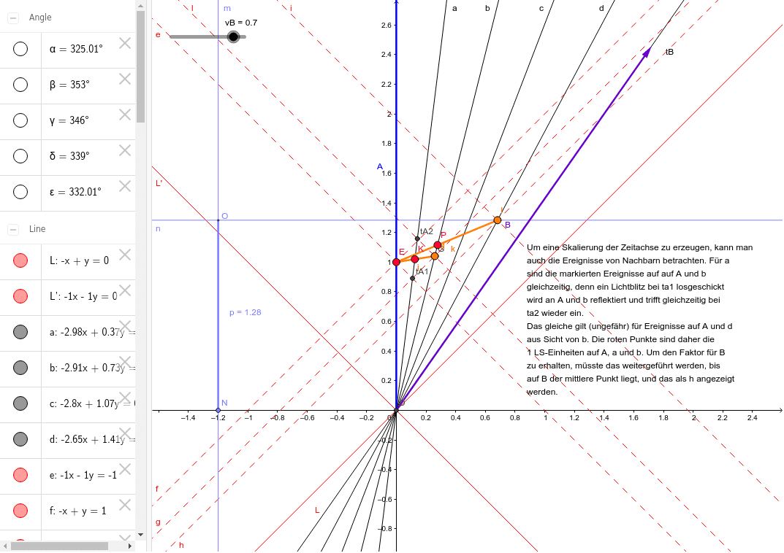Click orange point B on the graph
Viewport: 784px width, 553px height.
[497, 220]
